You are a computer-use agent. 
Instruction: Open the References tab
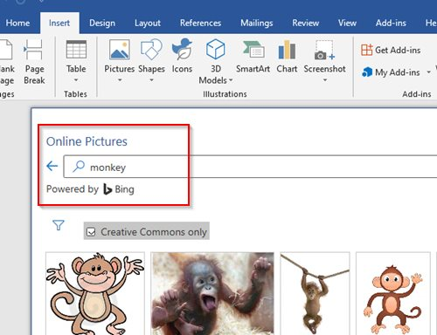tap(200, 23)
